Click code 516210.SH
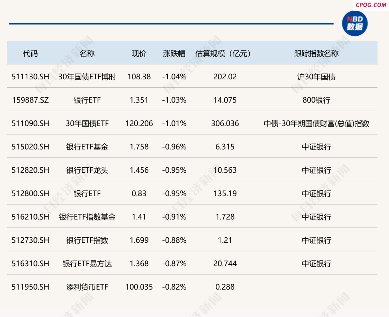389x317 pixels. [30, 217]
